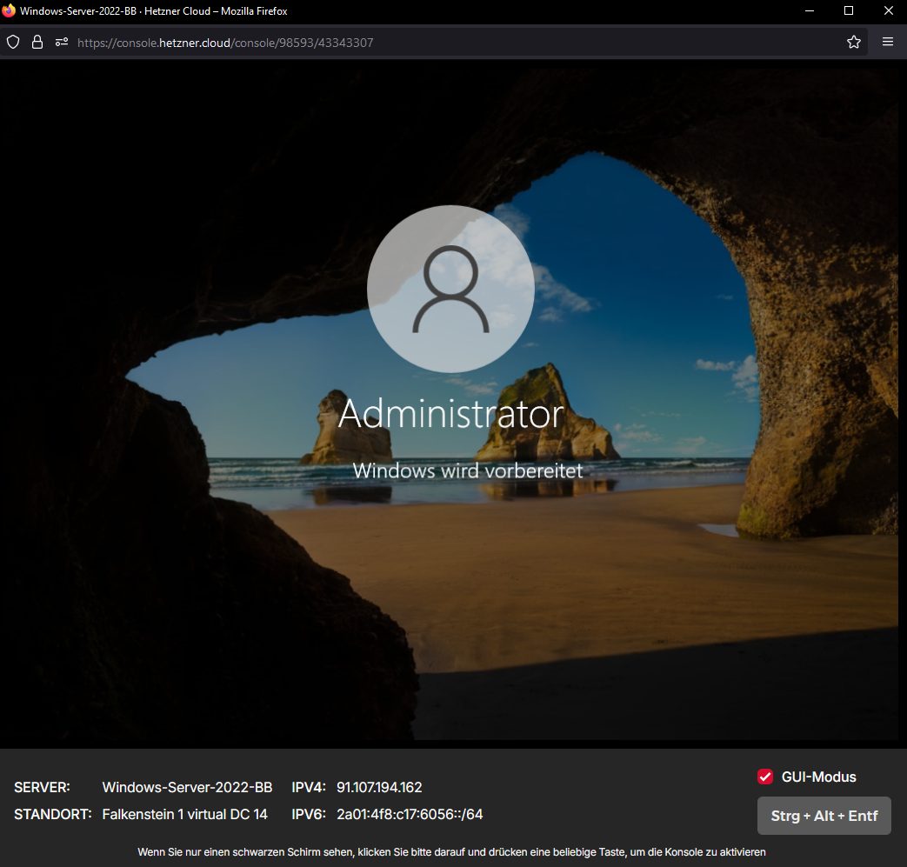View site security via the padlock icon
This screenshot has height=867, width=907.
36,41
